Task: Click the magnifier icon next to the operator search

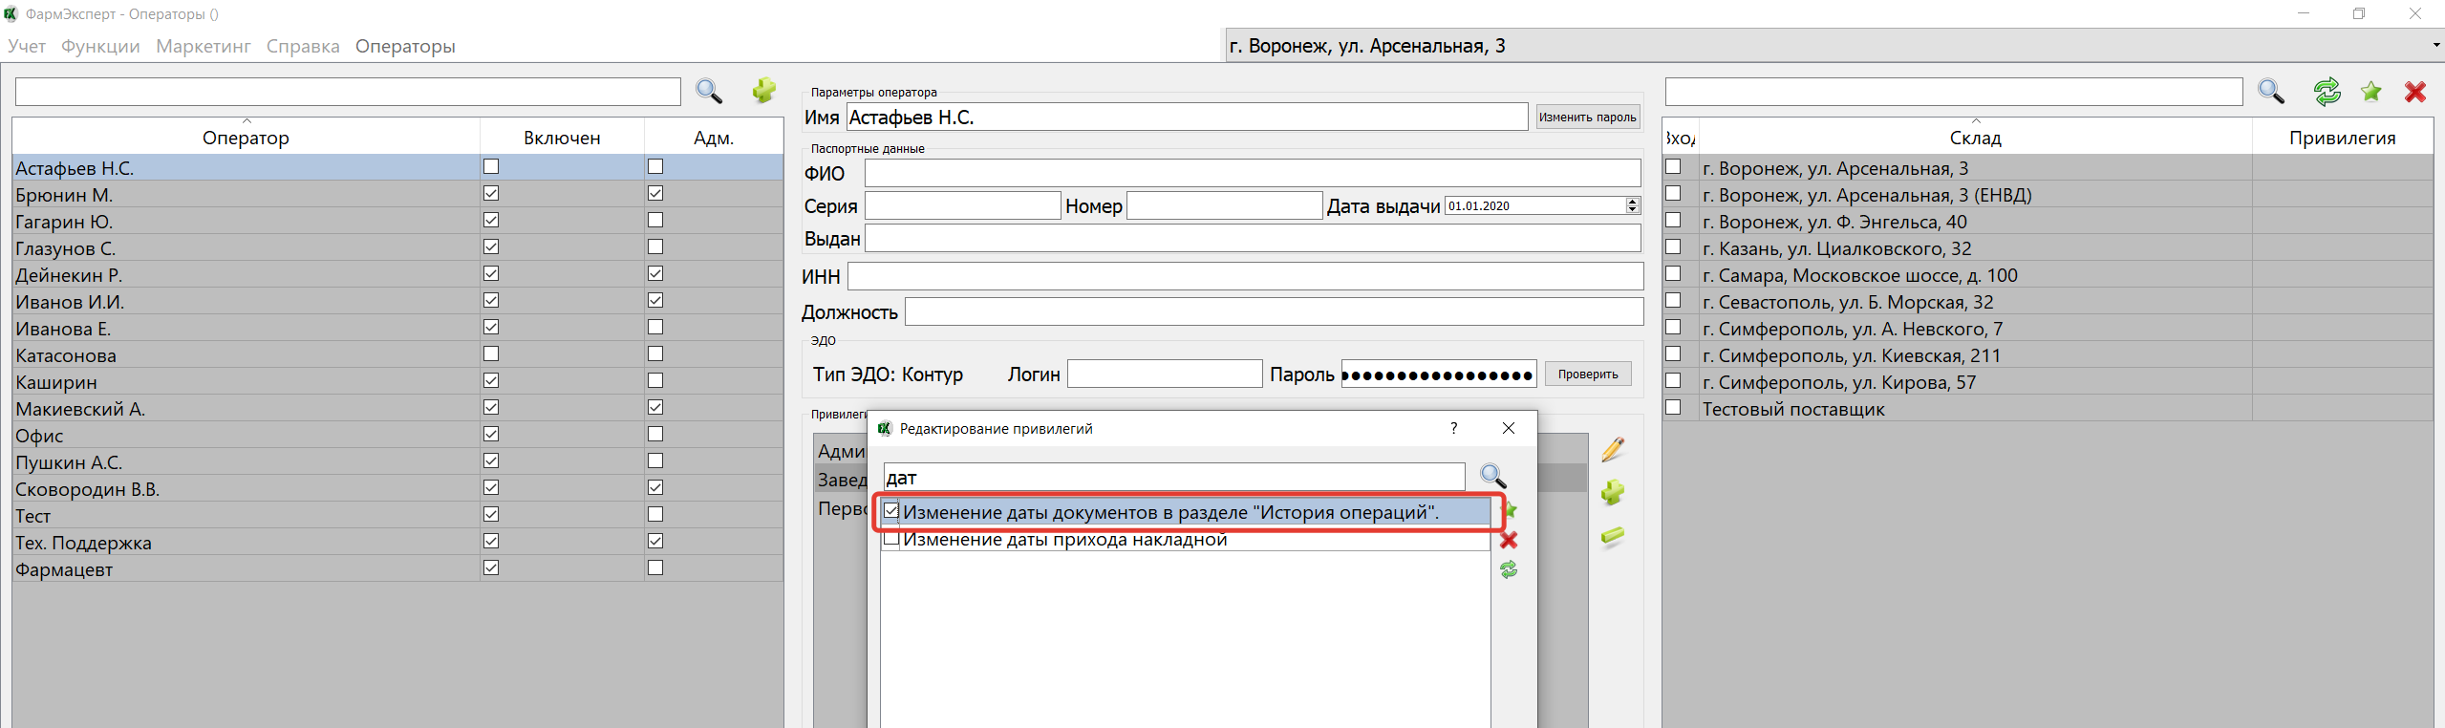Action: [x=709, y=91]
